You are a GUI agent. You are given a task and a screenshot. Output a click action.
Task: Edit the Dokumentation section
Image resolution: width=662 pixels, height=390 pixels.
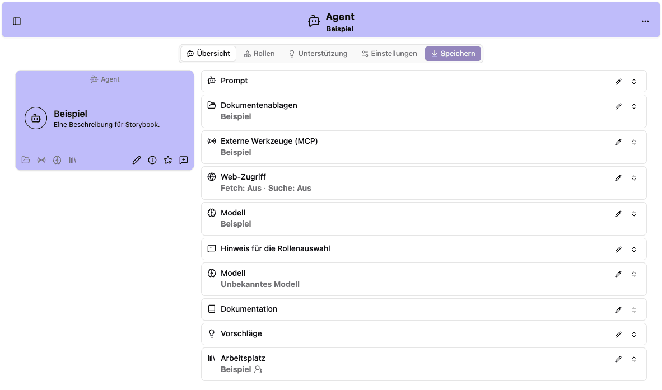(618, 310)
